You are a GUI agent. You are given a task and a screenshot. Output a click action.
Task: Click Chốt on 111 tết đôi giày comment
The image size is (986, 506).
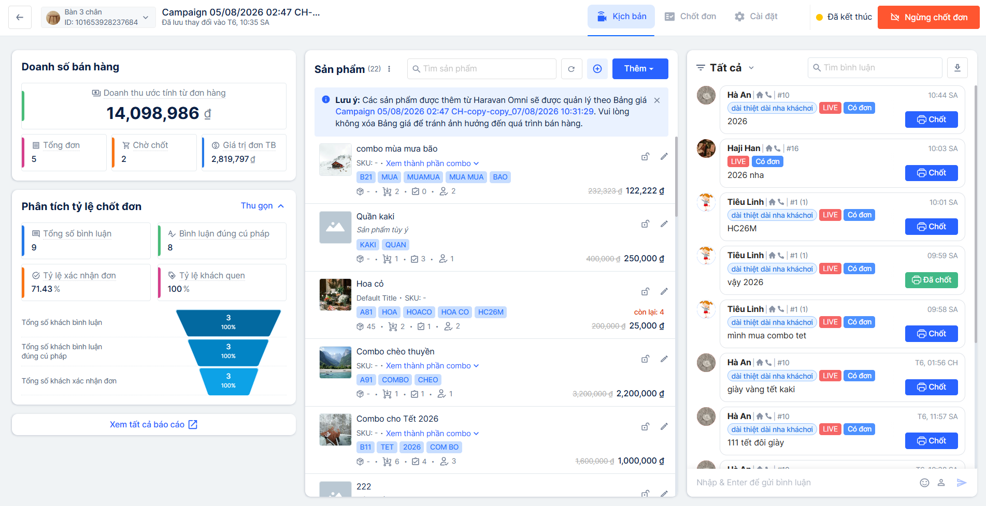(x=931, y=441)
